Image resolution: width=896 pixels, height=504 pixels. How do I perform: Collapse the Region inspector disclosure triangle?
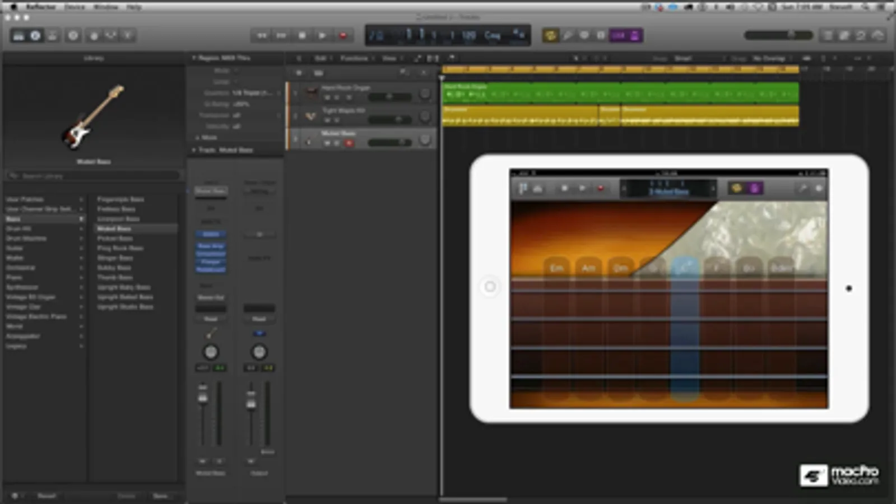(x=194, y=58)
